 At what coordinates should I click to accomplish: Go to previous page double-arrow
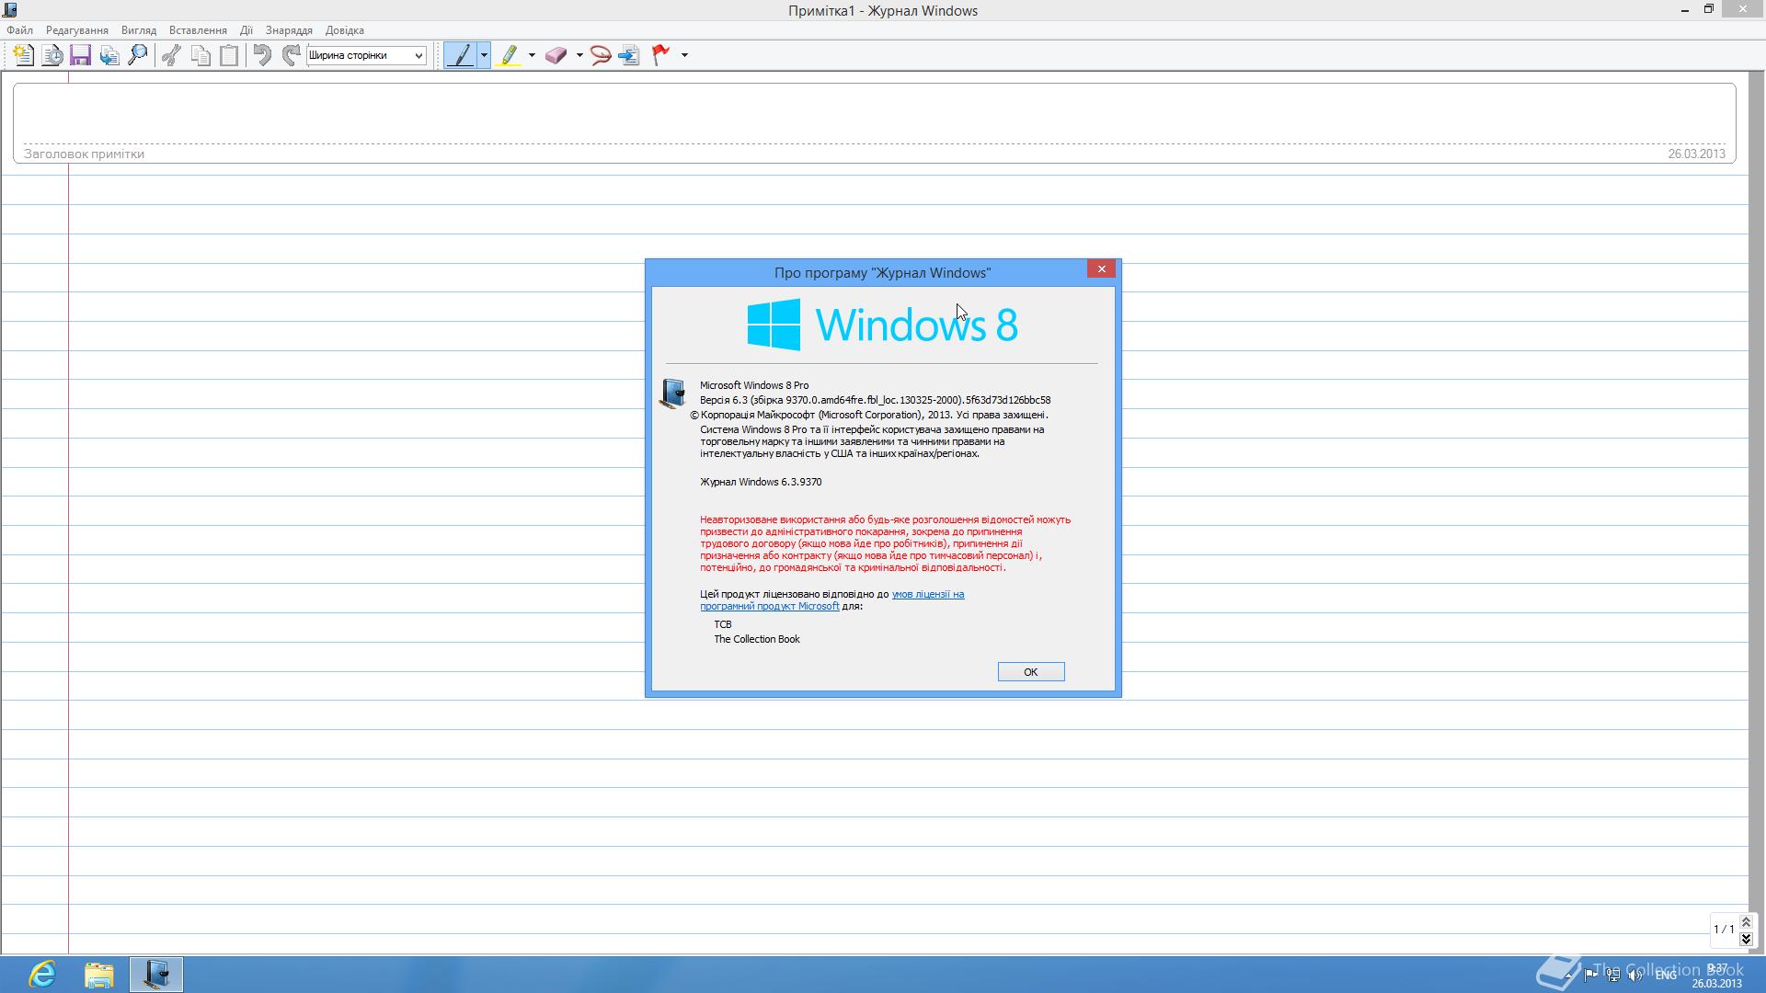(1746, 922)
